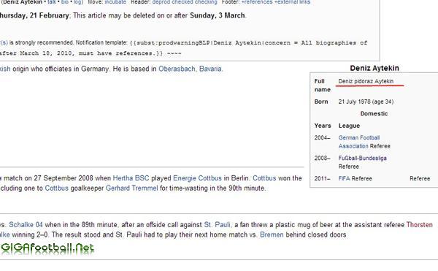The width and height of the screenshot is (438, 271).
Task: Click the +external links footer link
Action: coord(292,2)
